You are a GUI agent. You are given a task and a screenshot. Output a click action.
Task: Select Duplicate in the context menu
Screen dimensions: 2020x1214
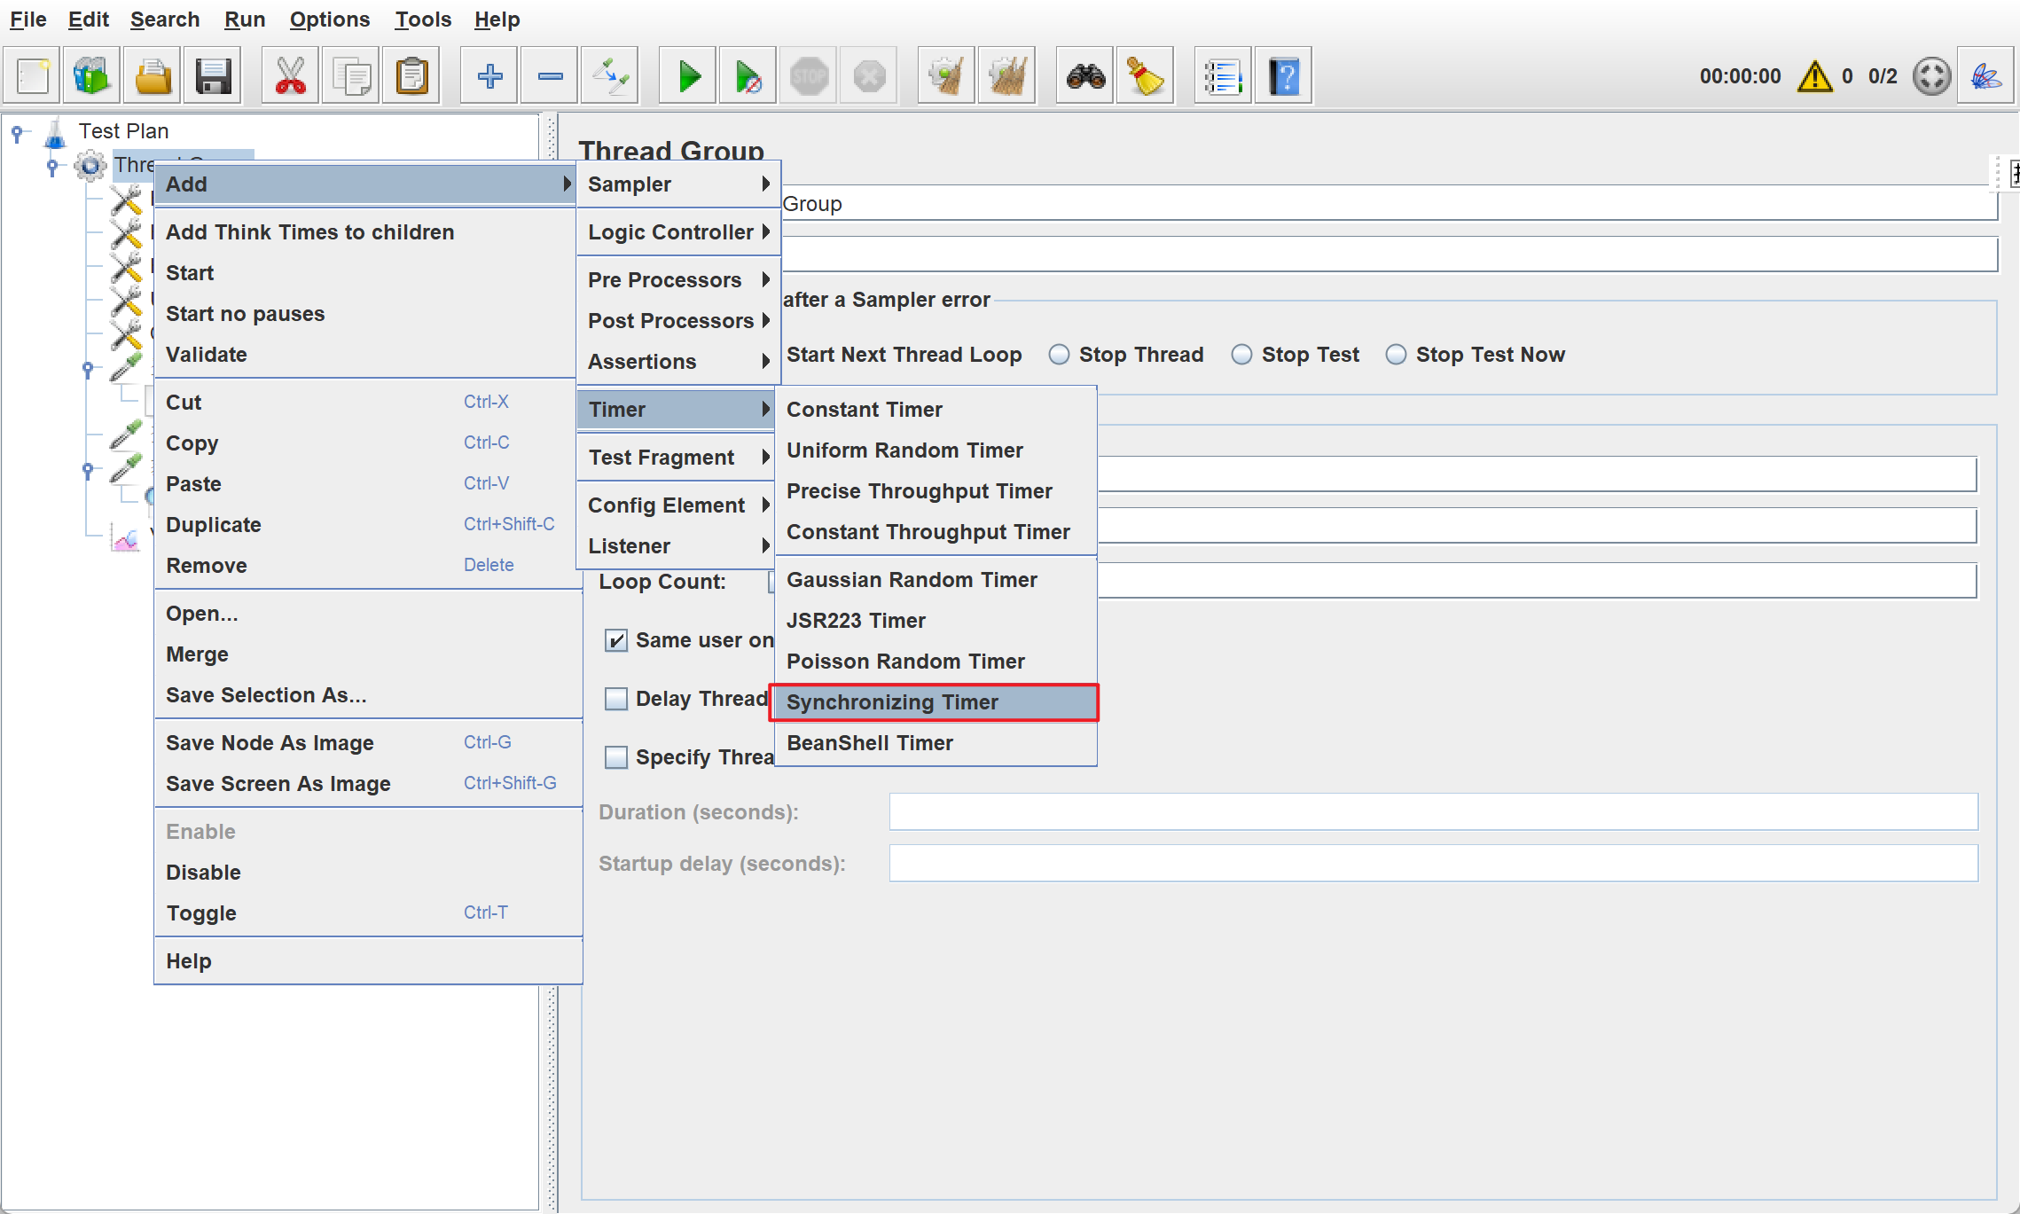pos(214,525)
